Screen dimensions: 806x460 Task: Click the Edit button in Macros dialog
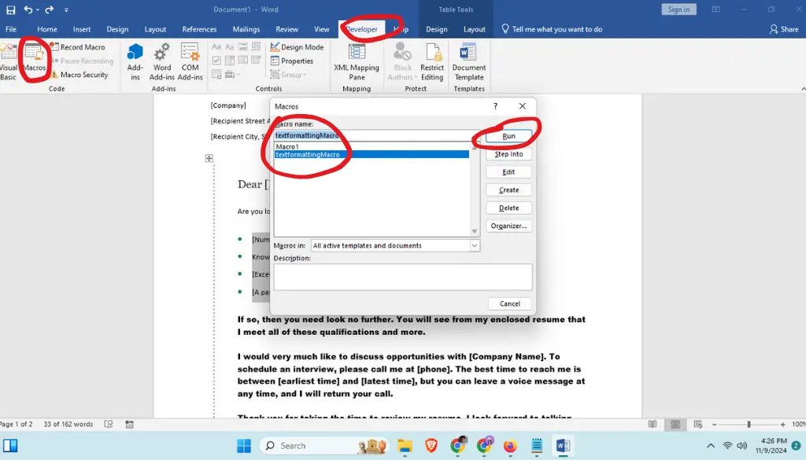click(508, 172)
